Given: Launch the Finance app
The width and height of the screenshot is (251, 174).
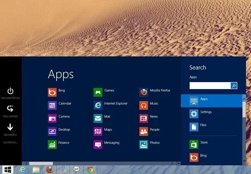Looking at the screenshot, I should (x=52, y=144).
